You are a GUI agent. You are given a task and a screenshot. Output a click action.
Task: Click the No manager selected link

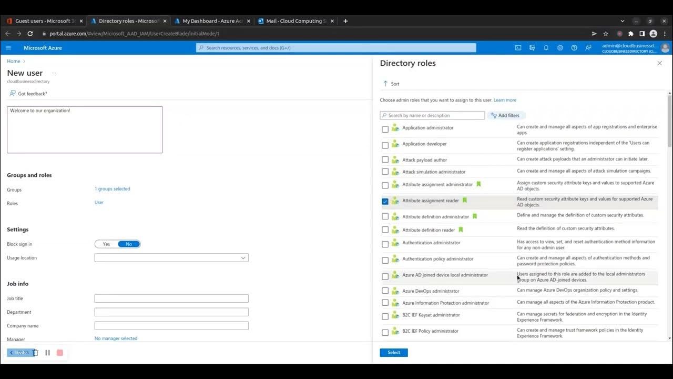pyautogui.click(x=116, y=338)
